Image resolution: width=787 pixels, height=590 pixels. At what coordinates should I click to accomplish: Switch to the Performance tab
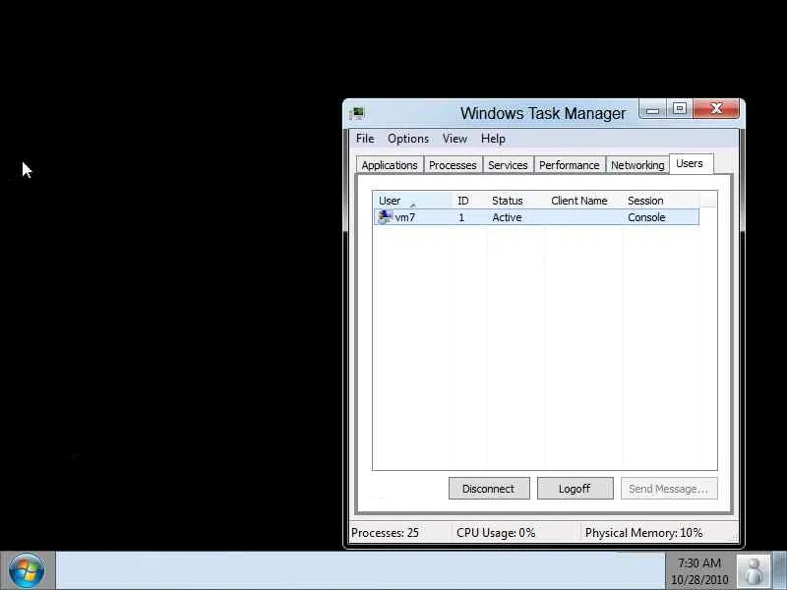point(570,165)
